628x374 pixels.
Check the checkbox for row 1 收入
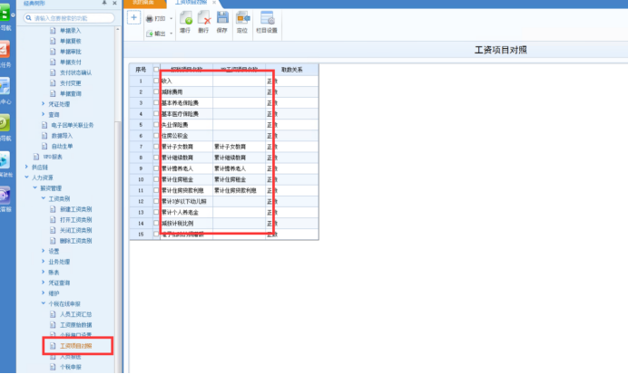pos(156,81)
